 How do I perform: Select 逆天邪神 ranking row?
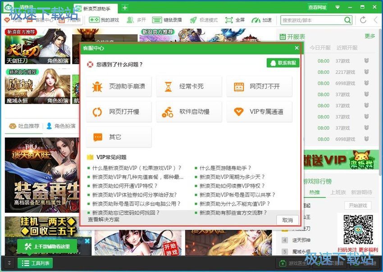301,240
